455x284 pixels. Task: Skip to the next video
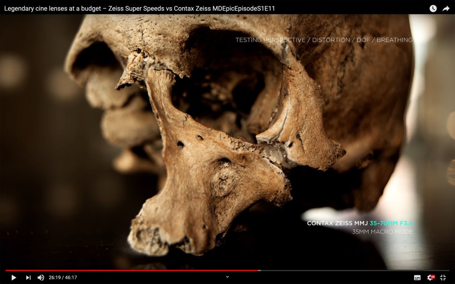click(28, 277)
